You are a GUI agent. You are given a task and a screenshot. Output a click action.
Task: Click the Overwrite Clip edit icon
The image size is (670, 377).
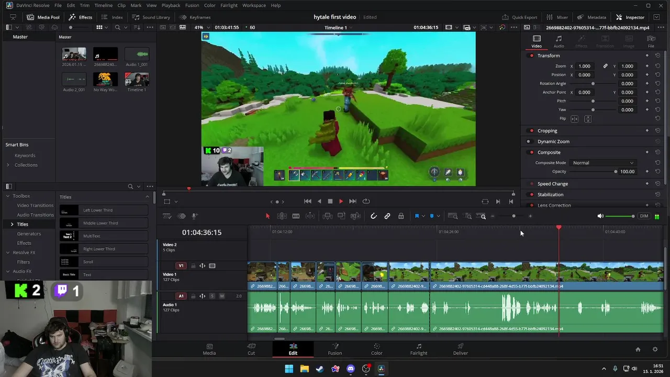tap(341, 216)
